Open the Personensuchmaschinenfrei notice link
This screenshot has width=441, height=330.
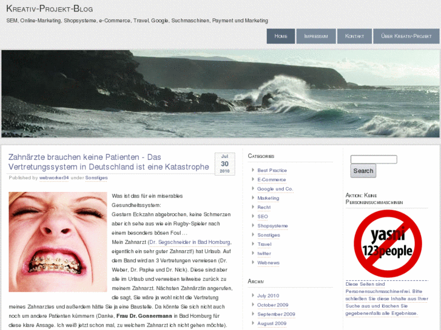point(387,299)
